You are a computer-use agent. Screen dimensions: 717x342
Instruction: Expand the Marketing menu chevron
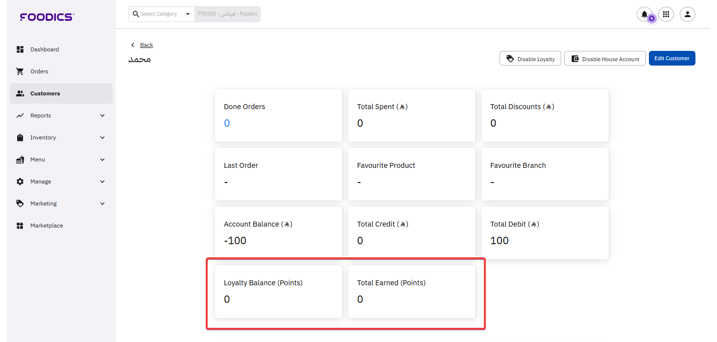click(102, 204)
